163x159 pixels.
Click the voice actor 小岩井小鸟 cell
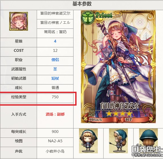pyautogui.click(x=55, y=151)
